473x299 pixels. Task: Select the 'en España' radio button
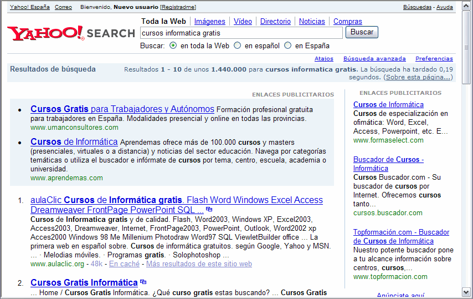pyautogui.click(x=288, y=45)
